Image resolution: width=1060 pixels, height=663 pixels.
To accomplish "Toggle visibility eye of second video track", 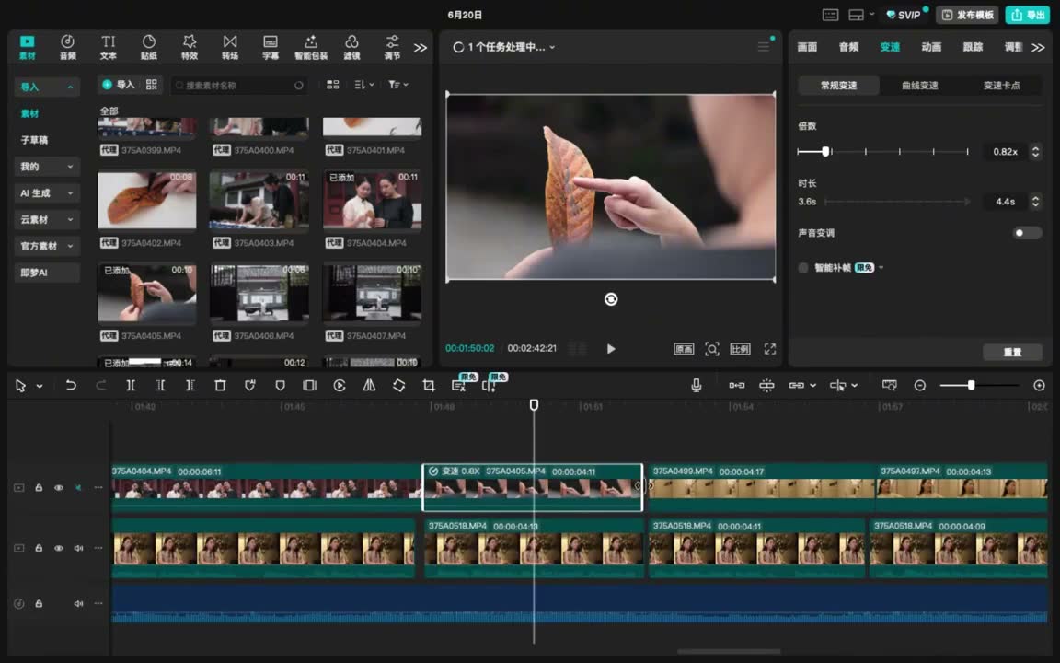I will click(x=59, y=548).
